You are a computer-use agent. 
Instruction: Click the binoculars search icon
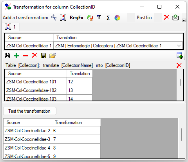(x=7, y=56)
